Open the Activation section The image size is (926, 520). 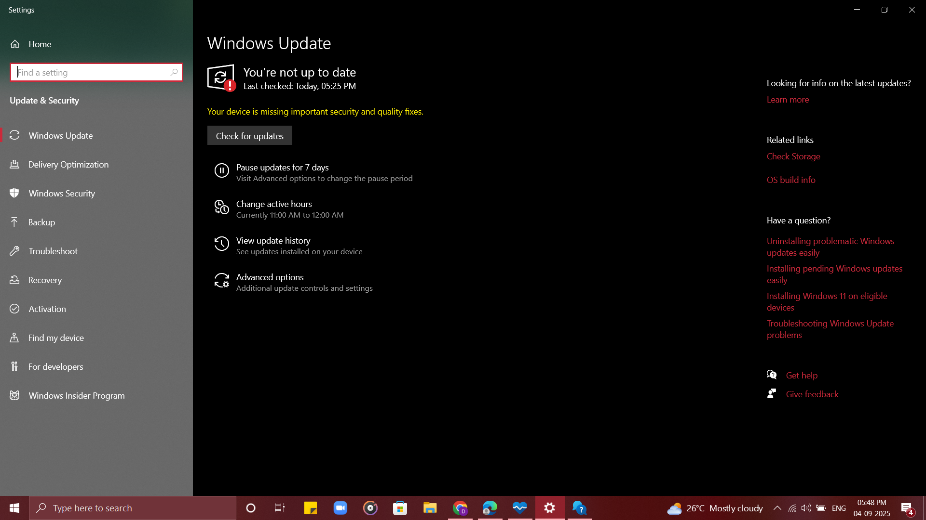click(x=47, y=309)
